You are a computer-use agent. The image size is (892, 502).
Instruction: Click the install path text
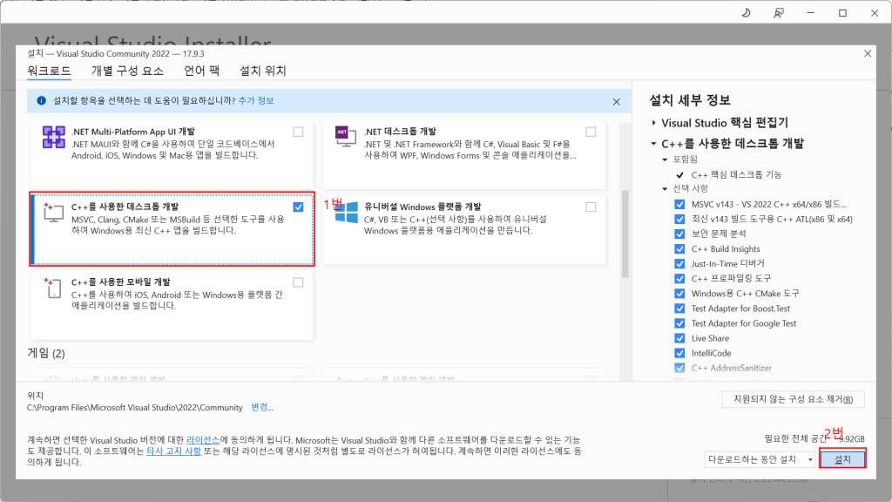[x=135, y=408]
